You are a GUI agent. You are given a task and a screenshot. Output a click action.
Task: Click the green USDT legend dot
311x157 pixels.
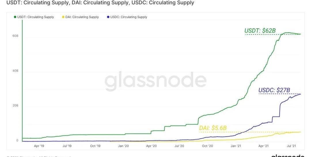click(x=15, y=17)
